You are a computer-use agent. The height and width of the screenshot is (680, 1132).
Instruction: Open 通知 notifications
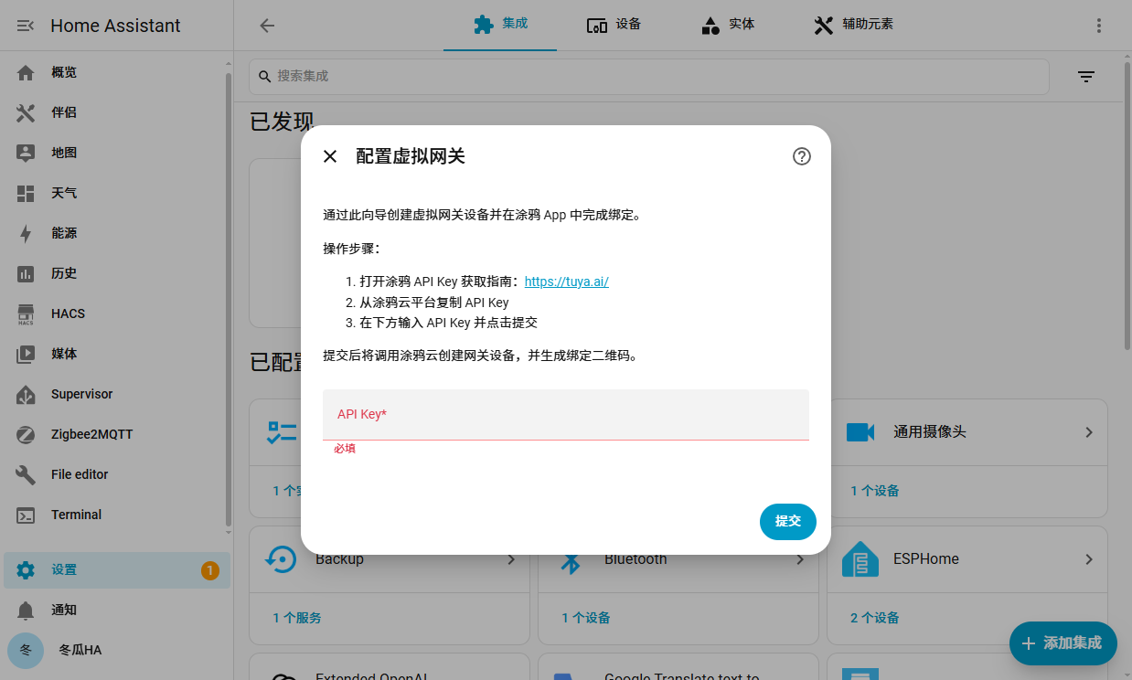pos(115,610)
